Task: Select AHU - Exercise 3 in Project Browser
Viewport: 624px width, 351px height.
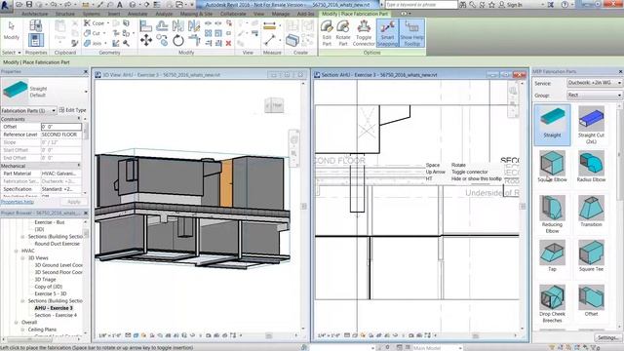Action: [54, 308]
